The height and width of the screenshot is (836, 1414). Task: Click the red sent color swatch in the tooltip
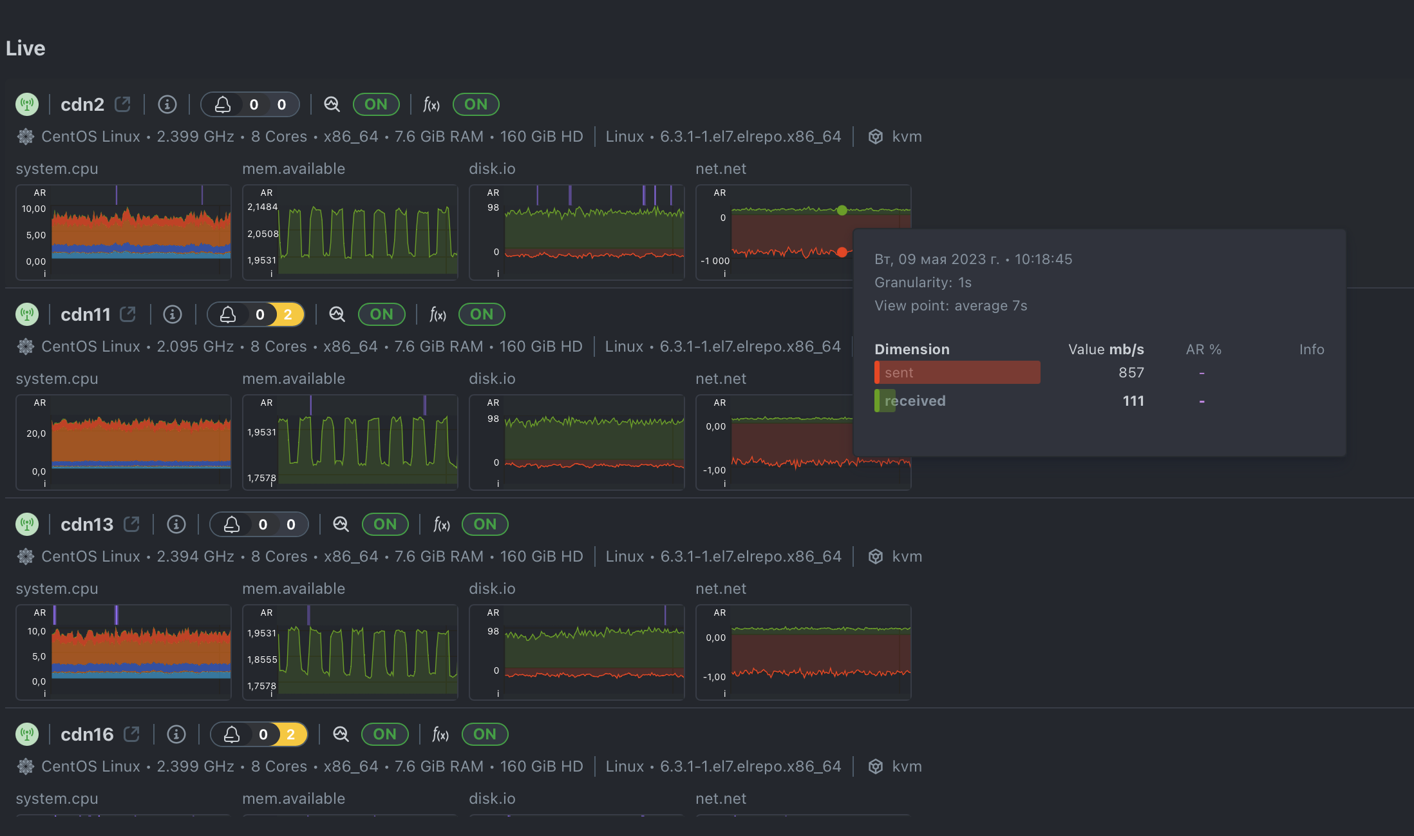[x=877, y=372]
